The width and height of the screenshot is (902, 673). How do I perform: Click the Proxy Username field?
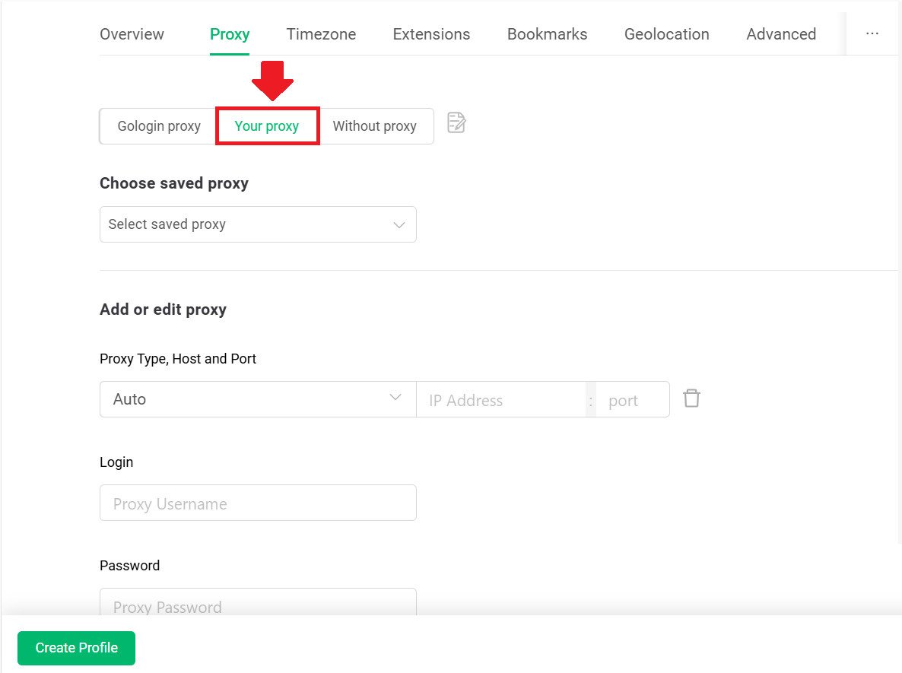pyautogui.click(x=258, y=503)
